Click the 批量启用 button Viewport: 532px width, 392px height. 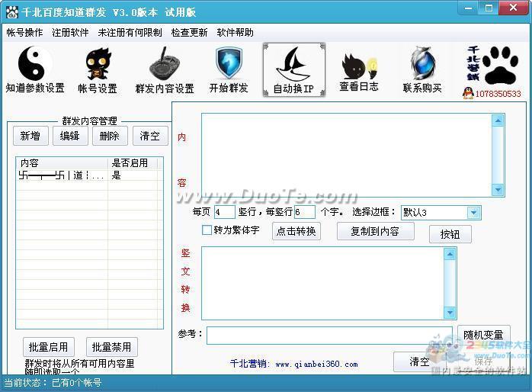coord(49,347)
